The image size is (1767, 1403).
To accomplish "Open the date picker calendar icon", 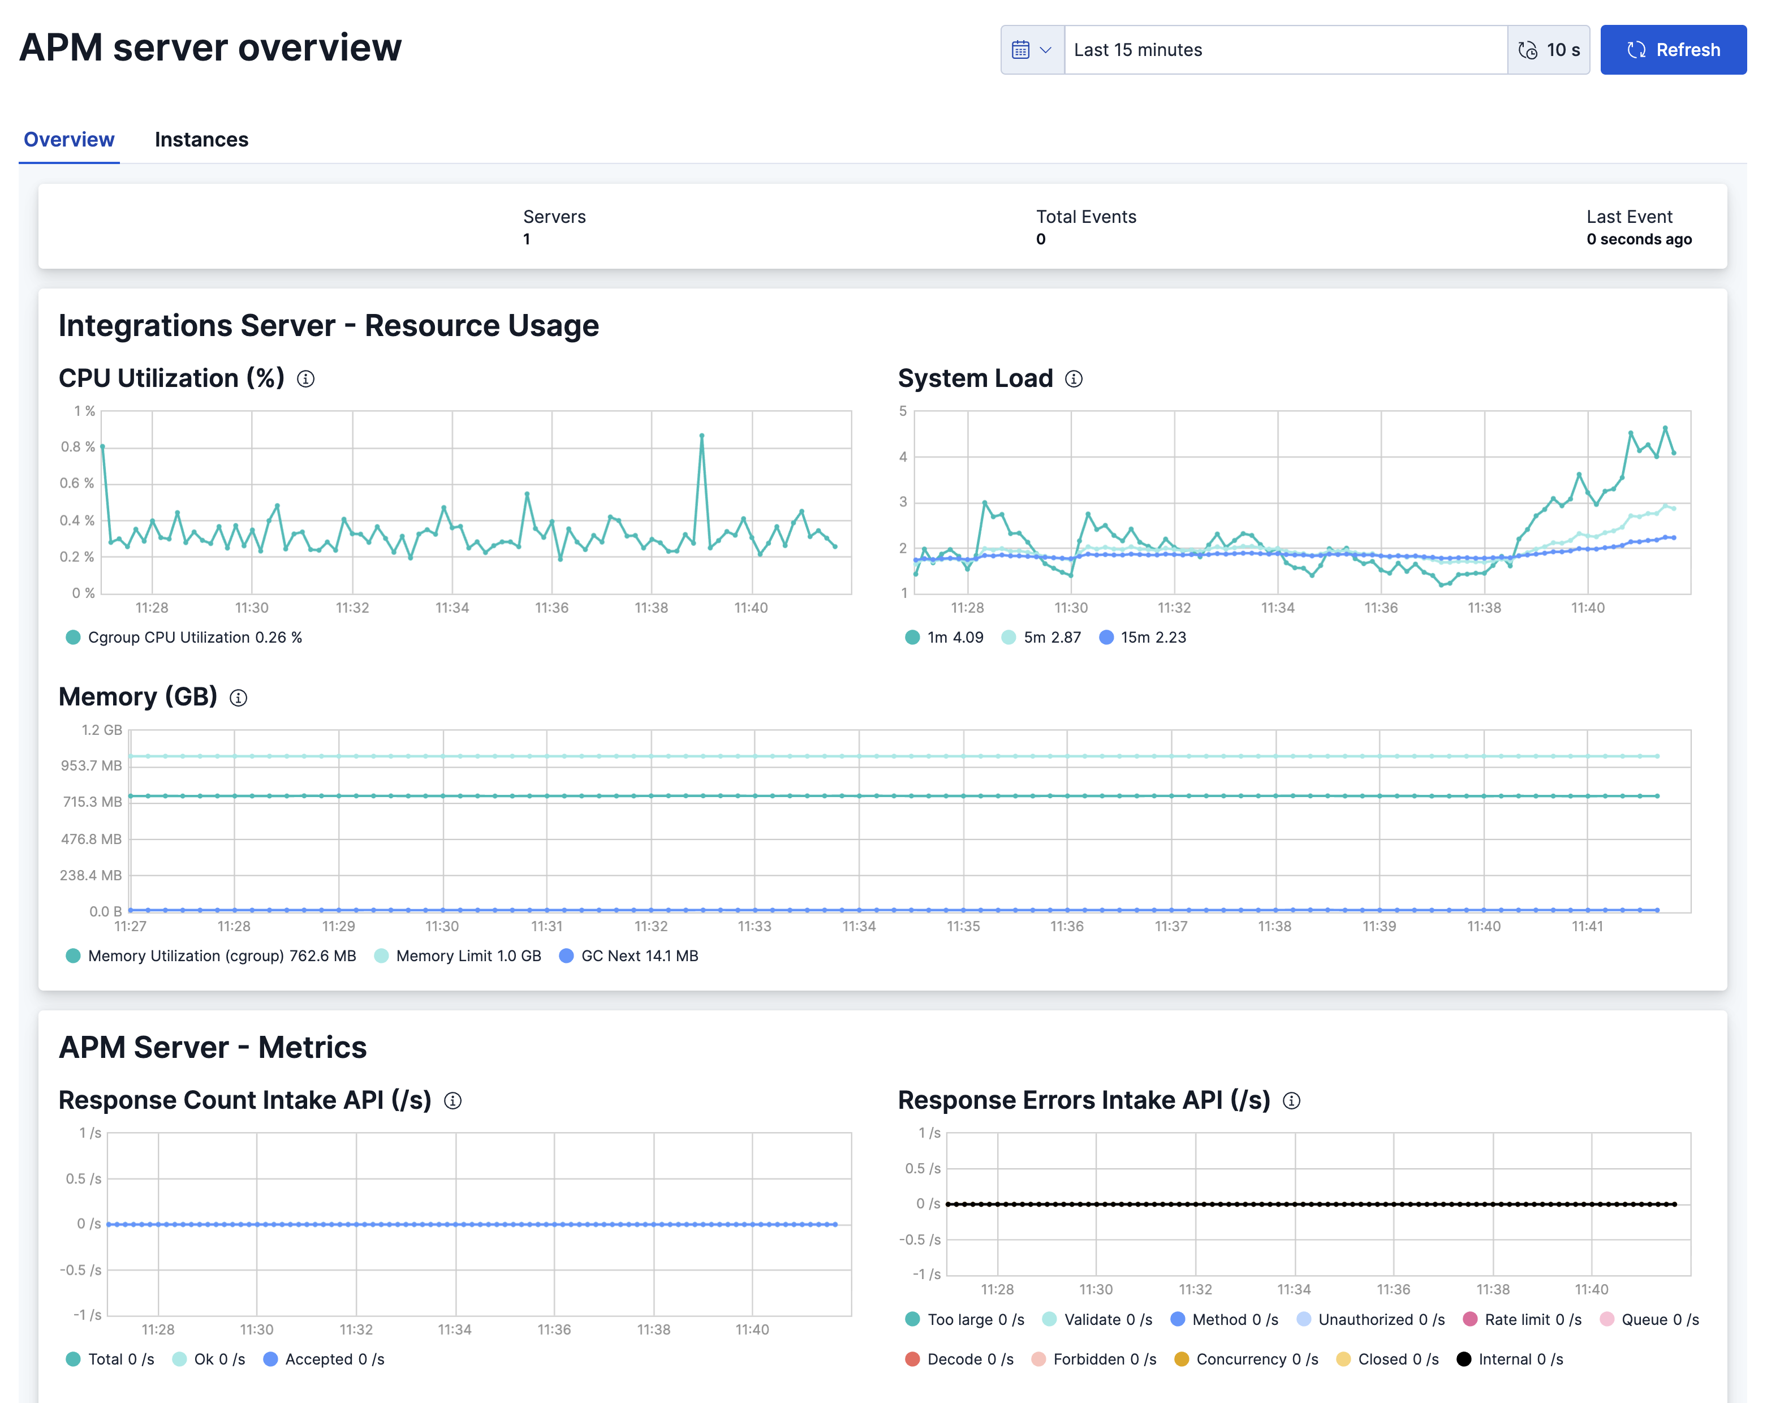I will [x=1020, y=49].
